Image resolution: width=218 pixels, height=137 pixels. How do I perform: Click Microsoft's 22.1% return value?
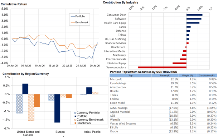click(x=174, y=79)
